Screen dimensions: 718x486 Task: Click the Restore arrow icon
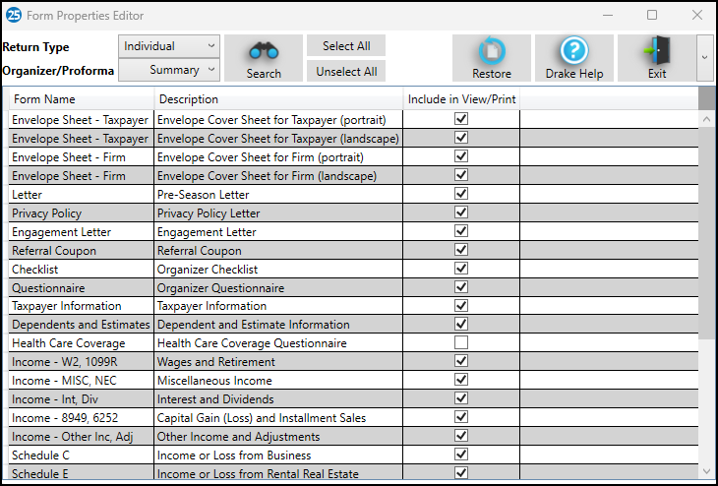491,51
